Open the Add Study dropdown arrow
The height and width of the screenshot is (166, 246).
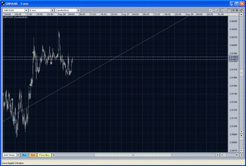(18, 155)
